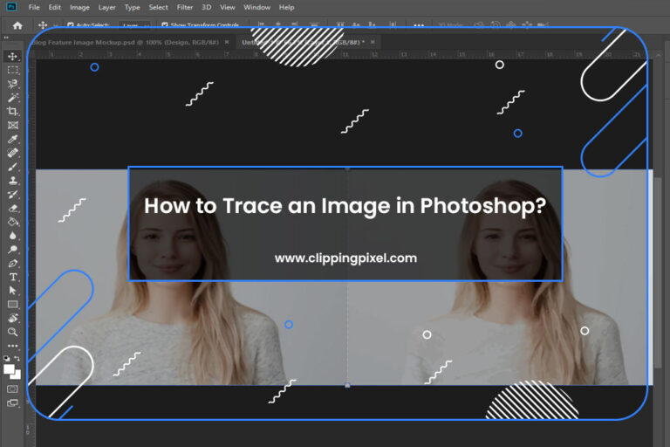This screenshot has width=670, height=447.
Task: Open the Filter menu
Action: click(x=185, y=7)
